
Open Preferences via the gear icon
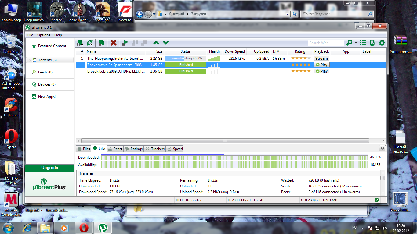pos(382,43)
